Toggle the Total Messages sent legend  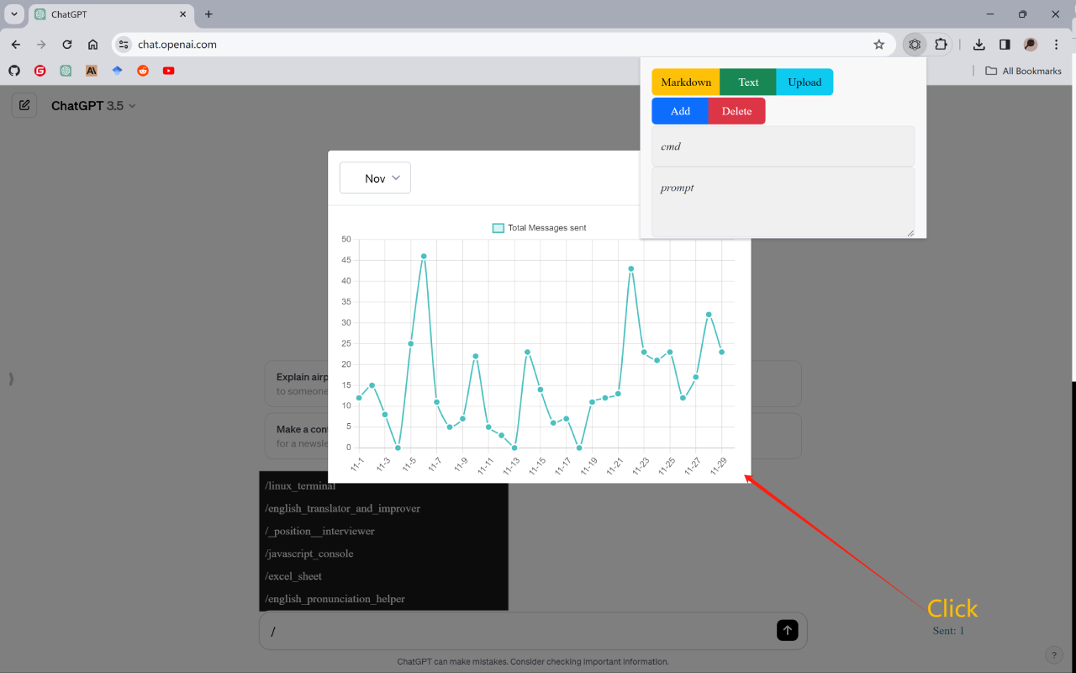click(x=539, y=228)
